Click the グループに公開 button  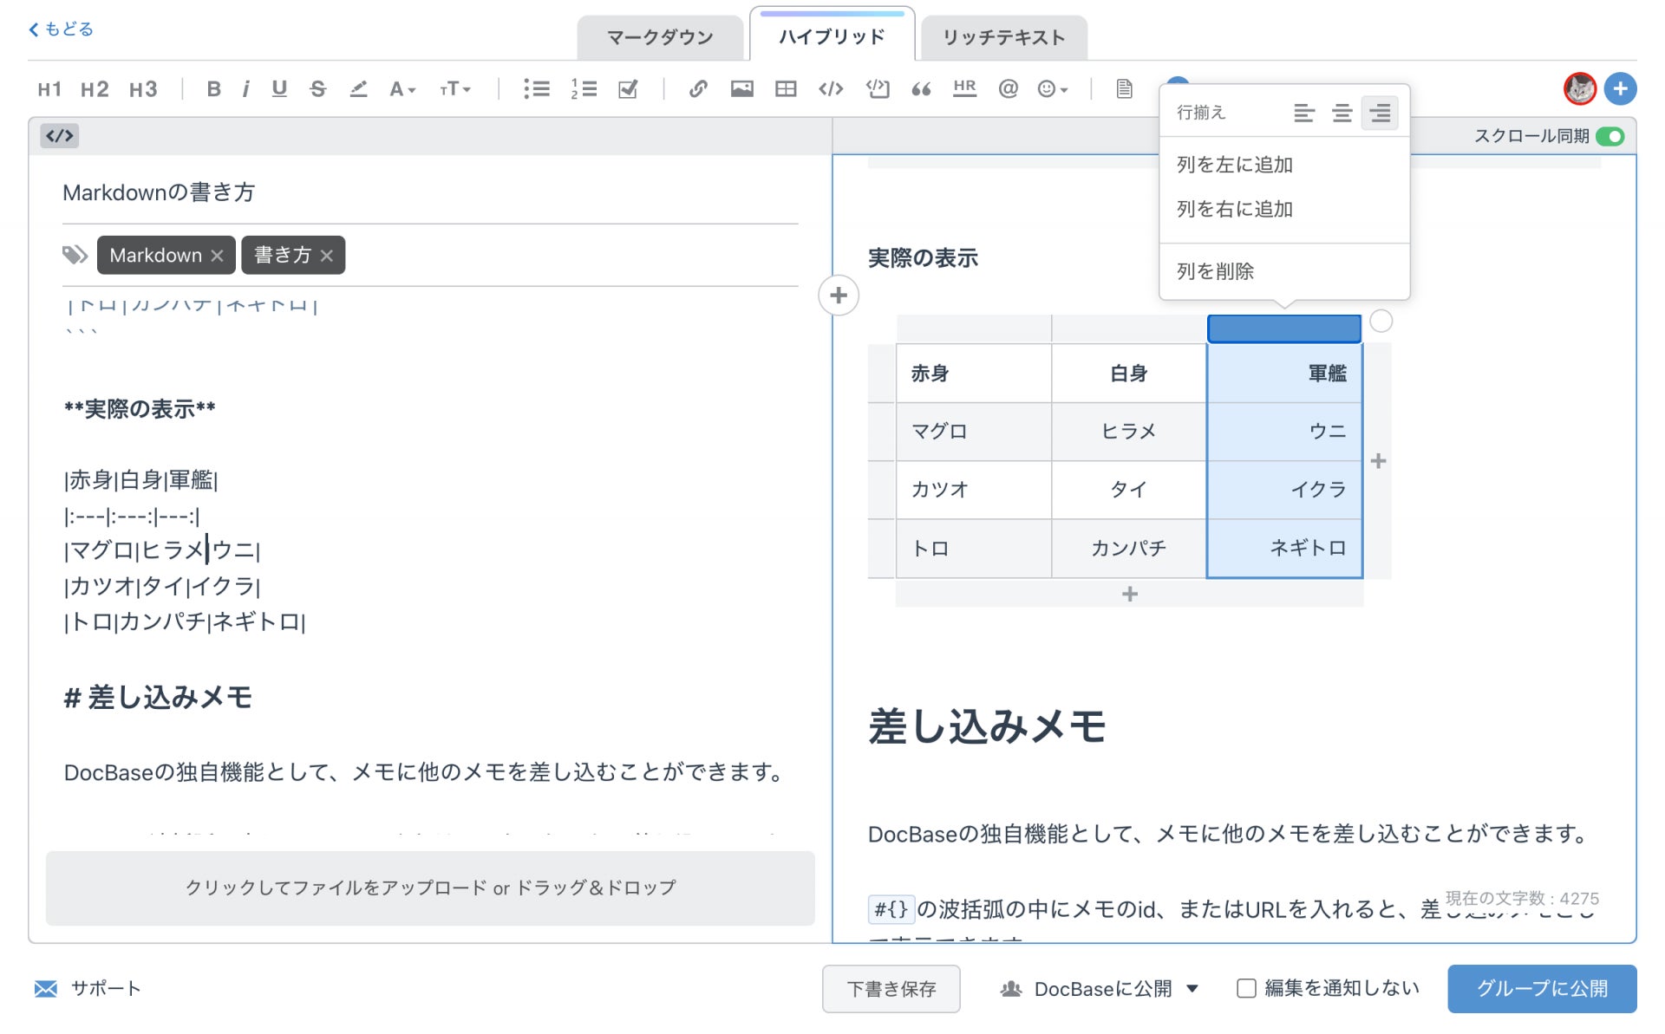[1541, 988]
